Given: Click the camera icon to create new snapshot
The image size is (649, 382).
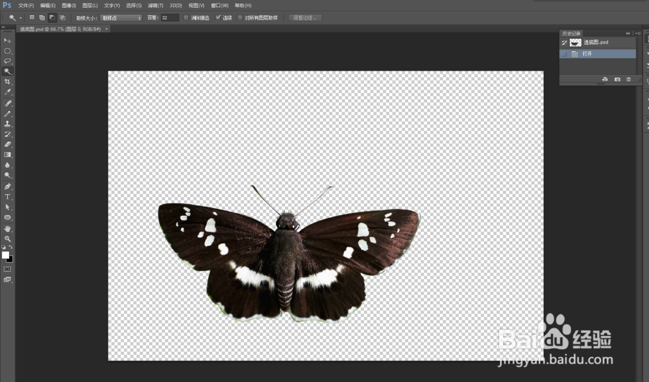Looking at the screenshot, I should coord(617,79).
